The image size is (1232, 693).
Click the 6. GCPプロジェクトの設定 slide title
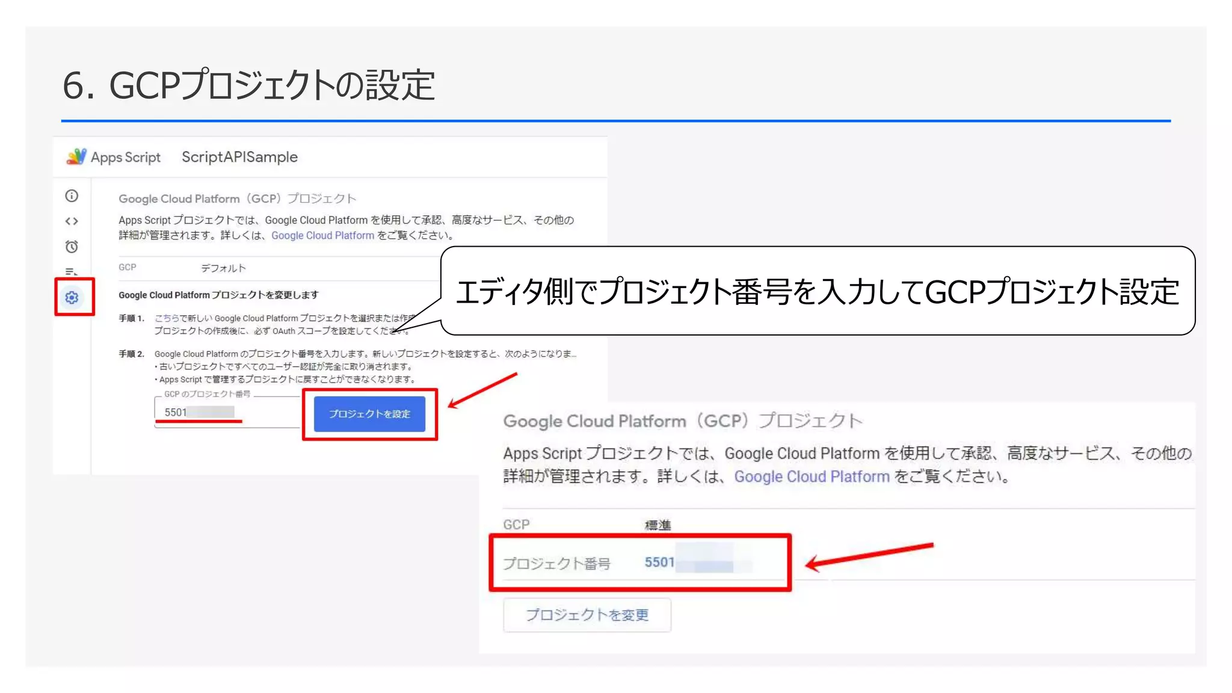click(x=248, y=85)
